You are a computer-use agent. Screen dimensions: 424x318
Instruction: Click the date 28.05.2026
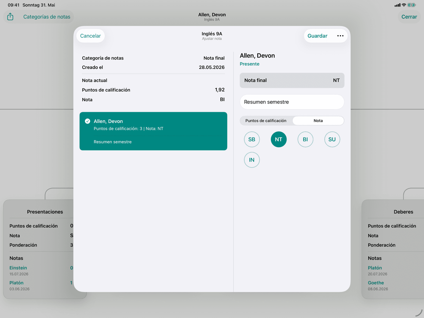212,67
